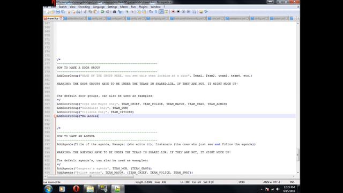
Task: Open the Plugins menu
Action: tap(143, 7)
